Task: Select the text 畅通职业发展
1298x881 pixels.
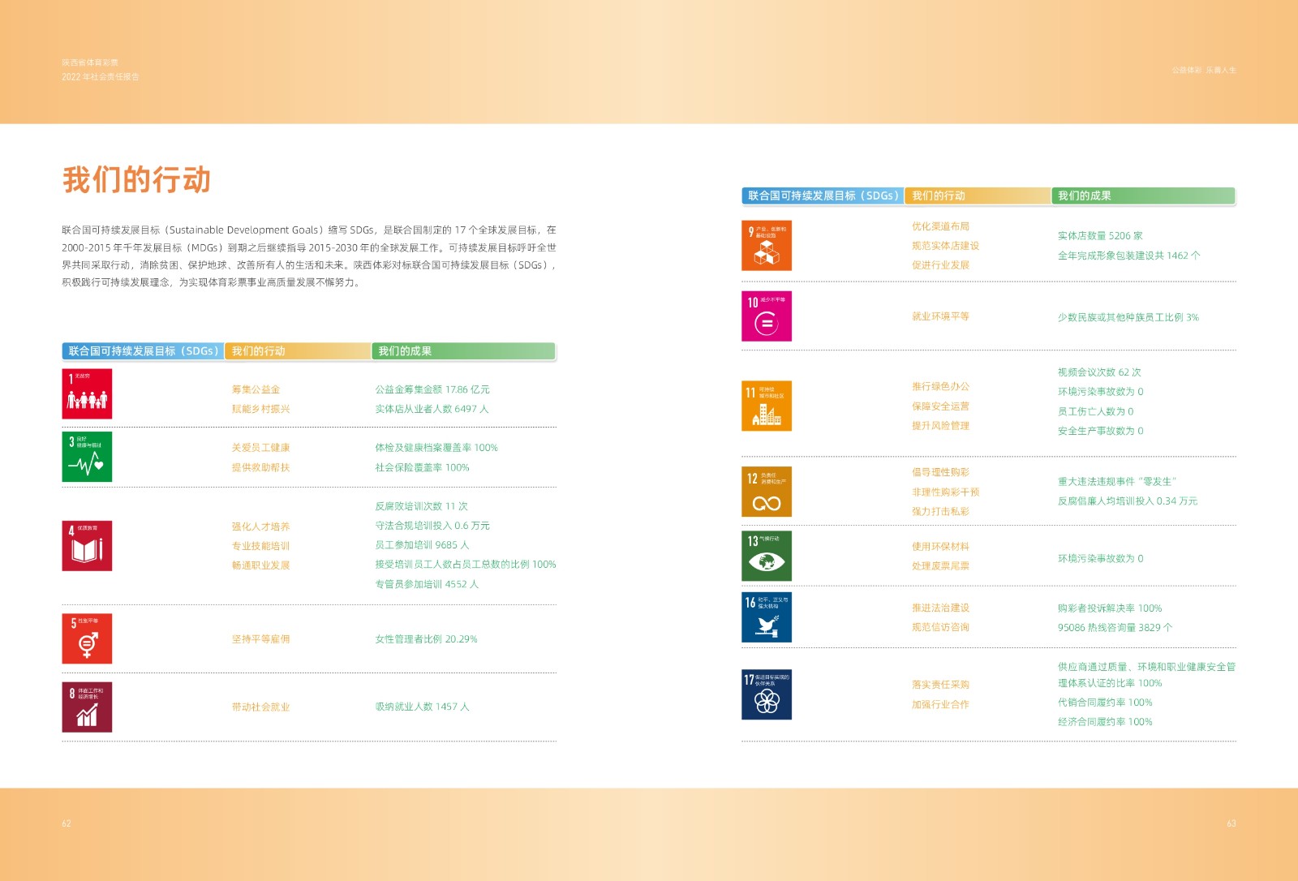Action: tap(260, 565)
